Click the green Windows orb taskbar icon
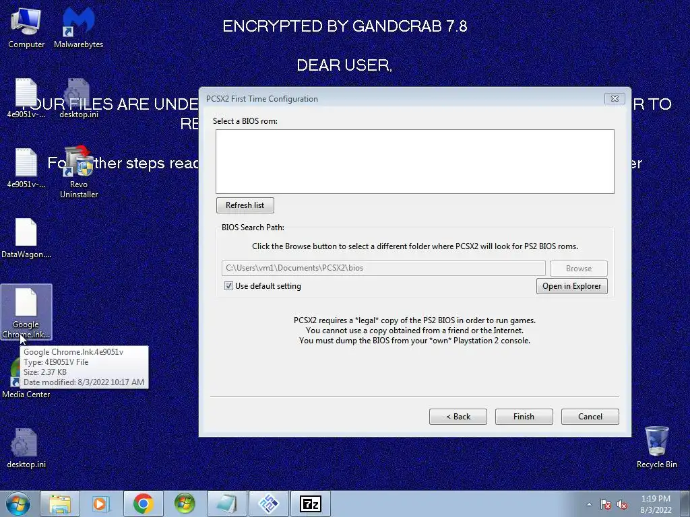690x517 pixels. pos(185,504)
